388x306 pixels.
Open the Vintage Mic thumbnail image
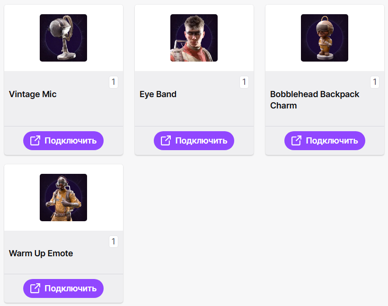[x=63, y=38]
